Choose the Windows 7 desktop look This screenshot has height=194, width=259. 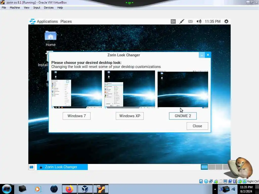(76, 116)
